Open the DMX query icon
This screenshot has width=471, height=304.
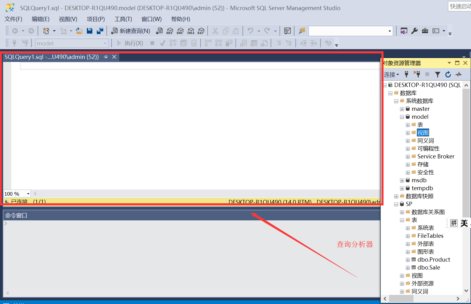(180, 31)
